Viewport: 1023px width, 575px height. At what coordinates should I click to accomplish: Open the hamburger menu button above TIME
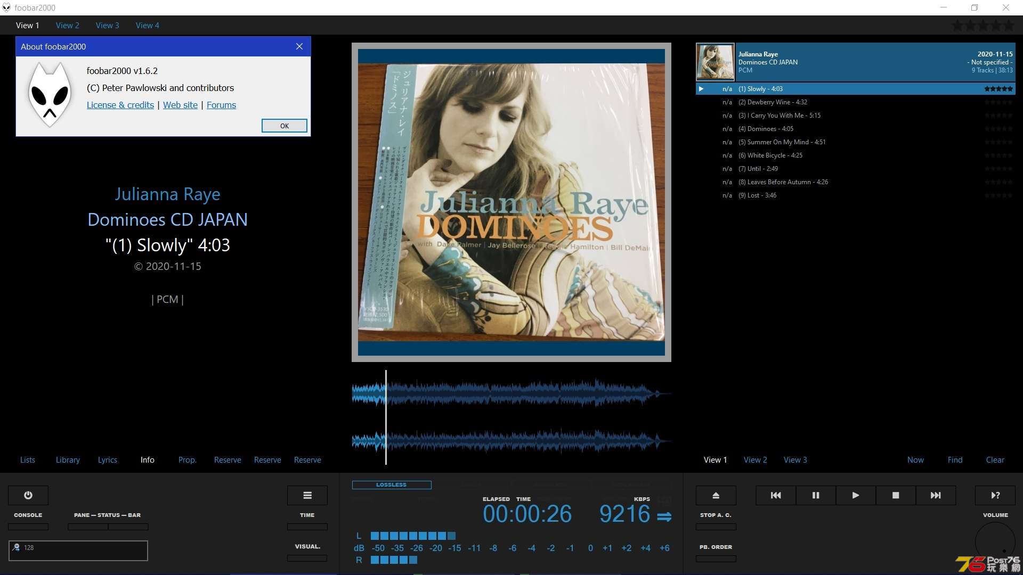pos(307,495)
